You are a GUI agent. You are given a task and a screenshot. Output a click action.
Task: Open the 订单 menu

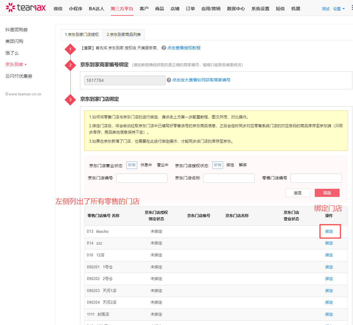tap(190, 9)
